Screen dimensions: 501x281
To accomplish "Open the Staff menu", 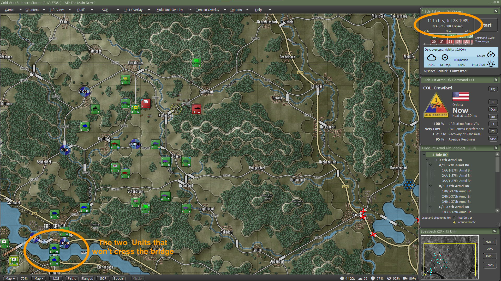I will (81, 10).
